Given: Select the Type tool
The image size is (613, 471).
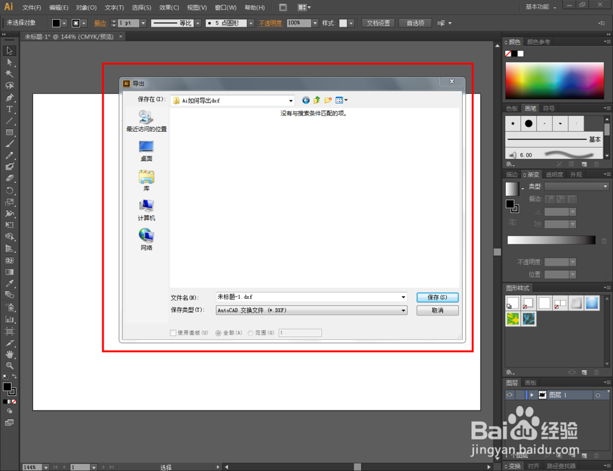Looking at the screenshot, I should 9,110.
